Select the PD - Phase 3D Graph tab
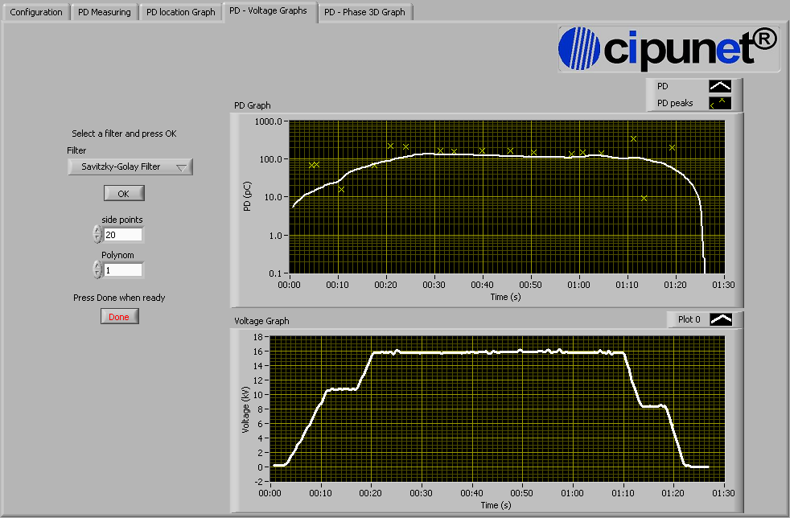Viewport: 790px width, 518px height. tap(365, 12)
